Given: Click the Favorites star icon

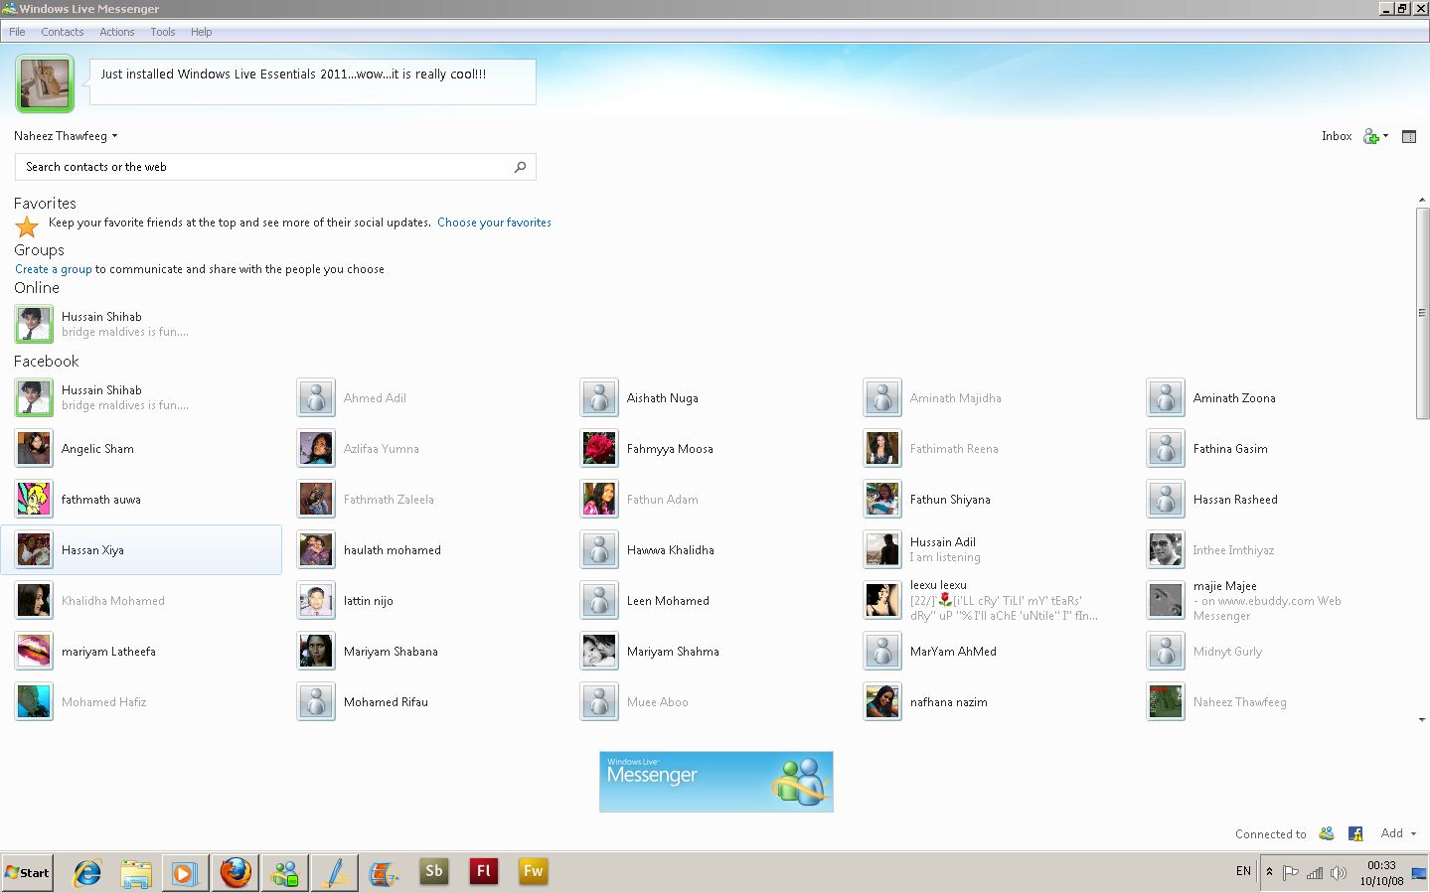Looking at the screenshot, I should [27, 226].
